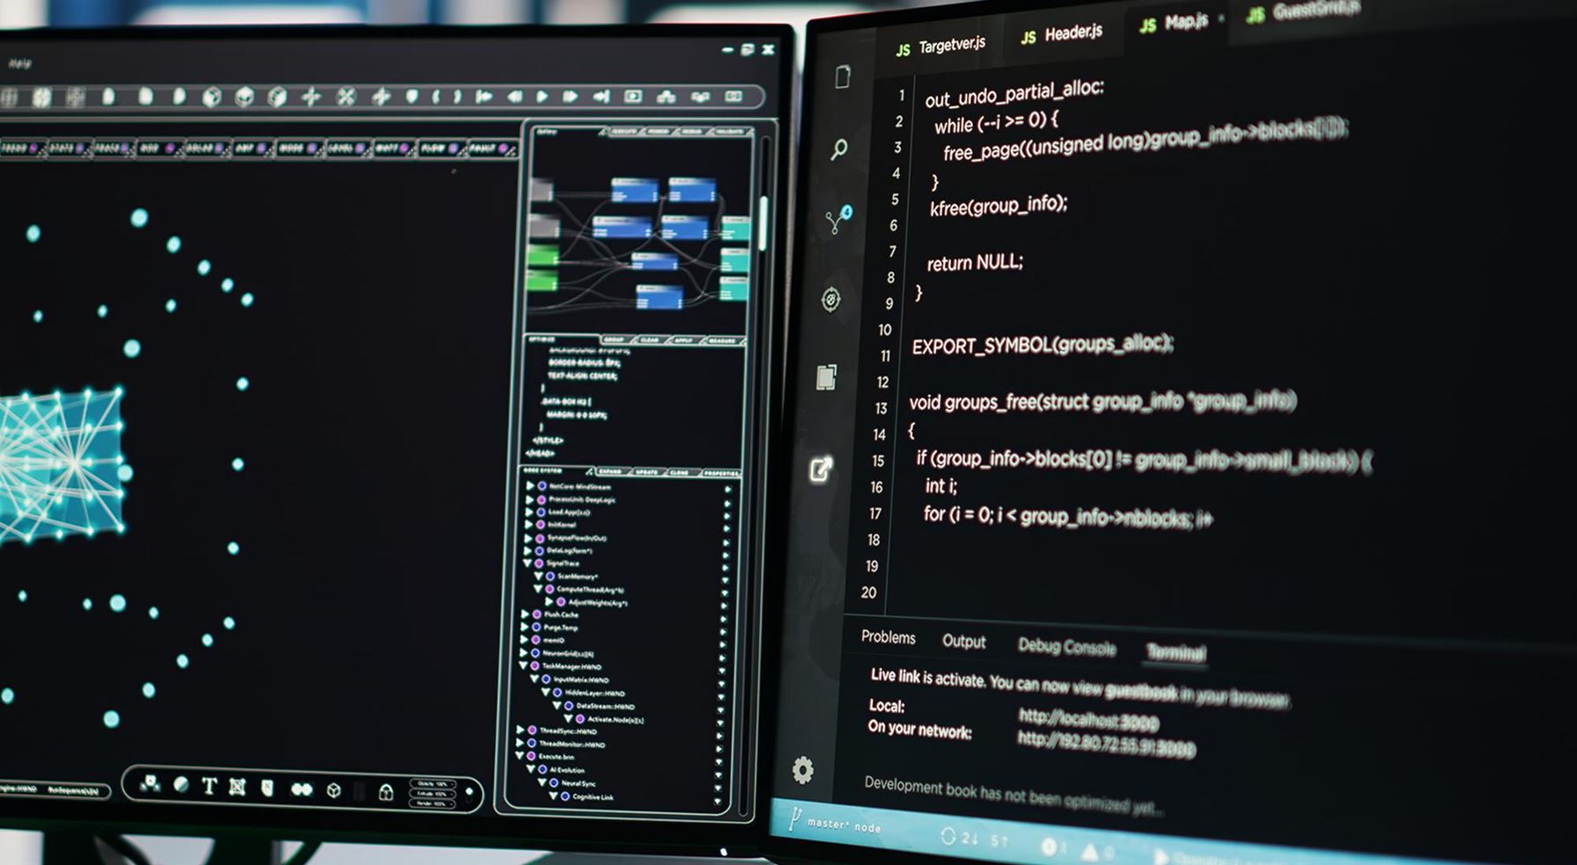Toggle the circle marker next to Flush.Cache

click(x=537, y=614)
